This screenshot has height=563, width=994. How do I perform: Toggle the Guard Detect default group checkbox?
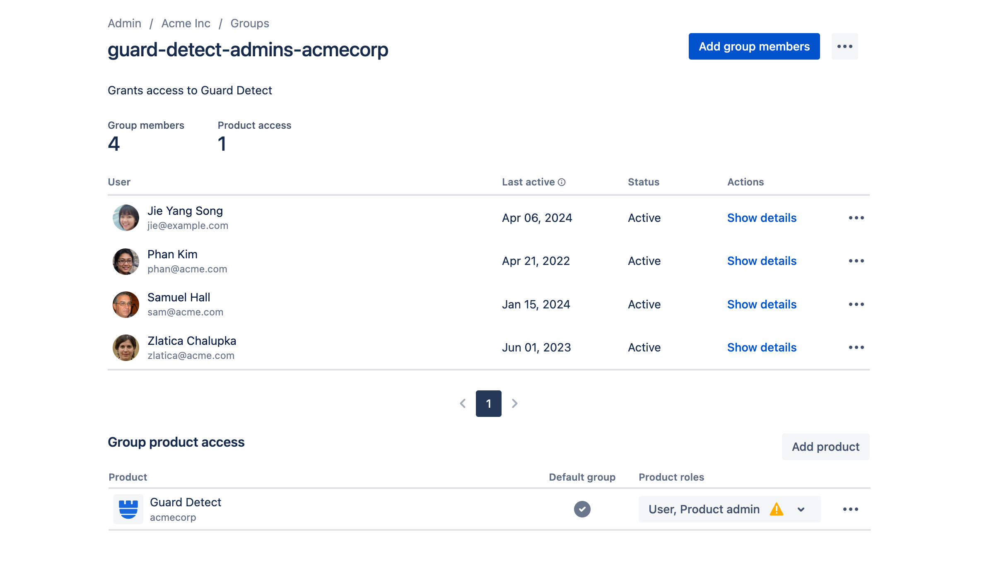(x=582, y=509)
